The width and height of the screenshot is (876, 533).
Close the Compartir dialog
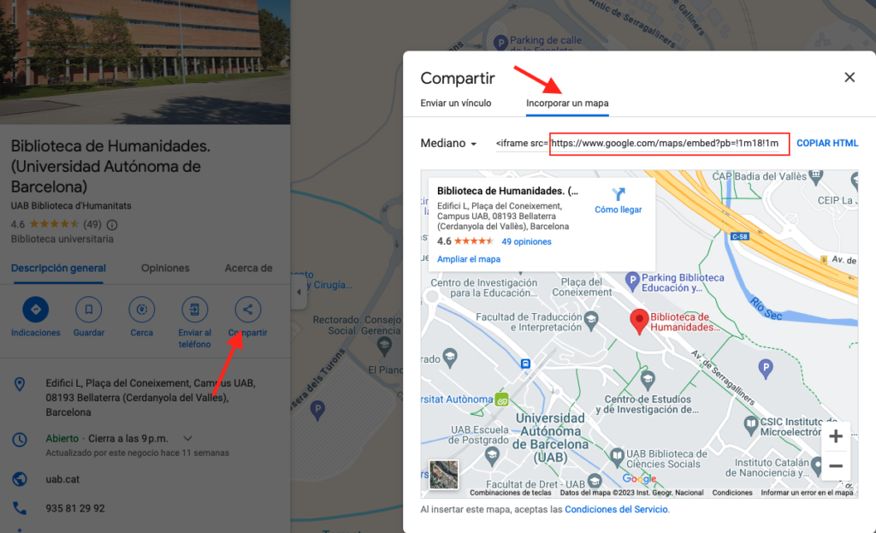tap(849, 78)
